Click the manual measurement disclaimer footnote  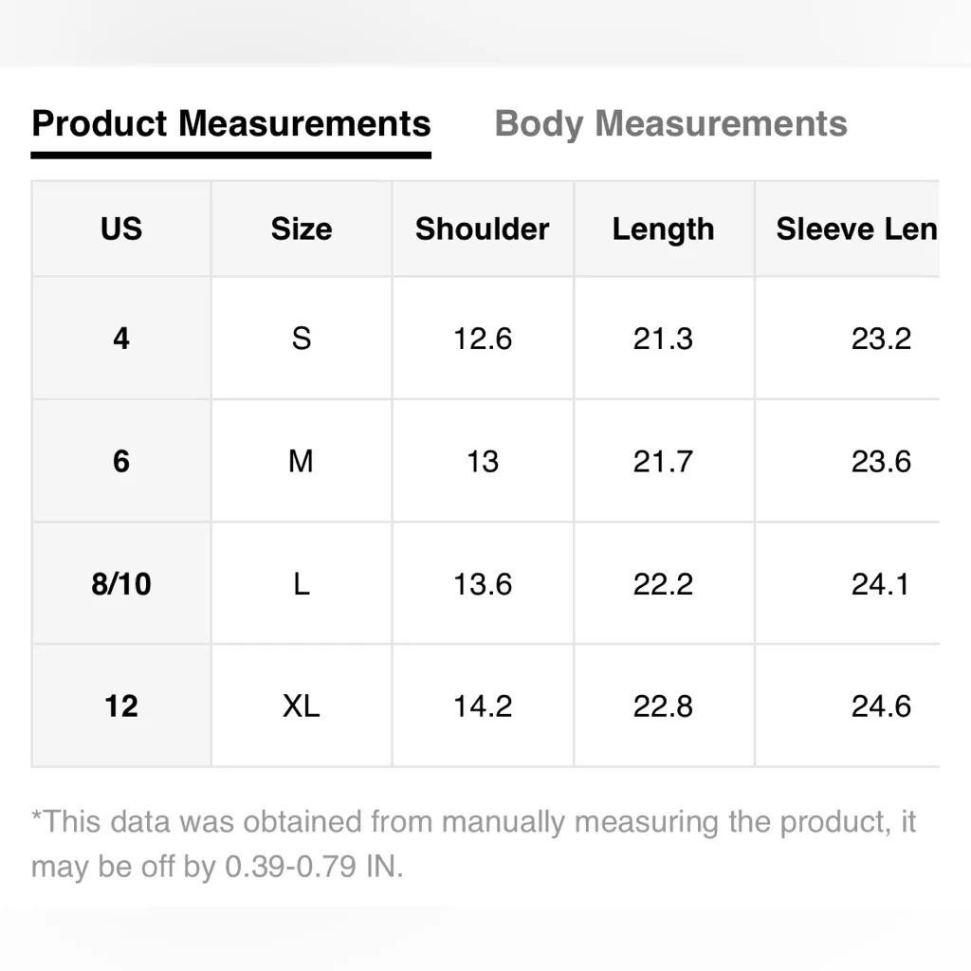click(x=473, y=843)
